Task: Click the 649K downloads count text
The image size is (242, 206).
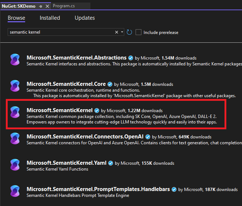Action: click(195, 137)
